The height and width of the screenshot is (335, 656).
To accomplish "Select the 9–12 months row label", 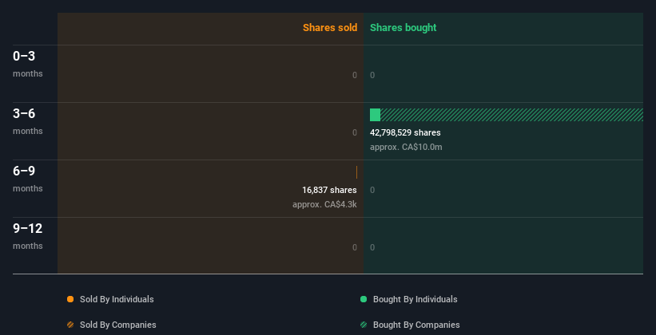I will pyautogui.click(x=28, y=236).
